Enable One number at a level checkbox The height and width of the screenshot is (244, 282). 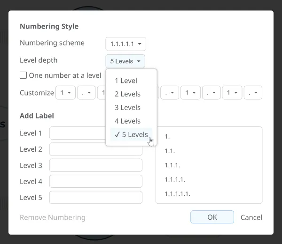[x=23, y=75]
